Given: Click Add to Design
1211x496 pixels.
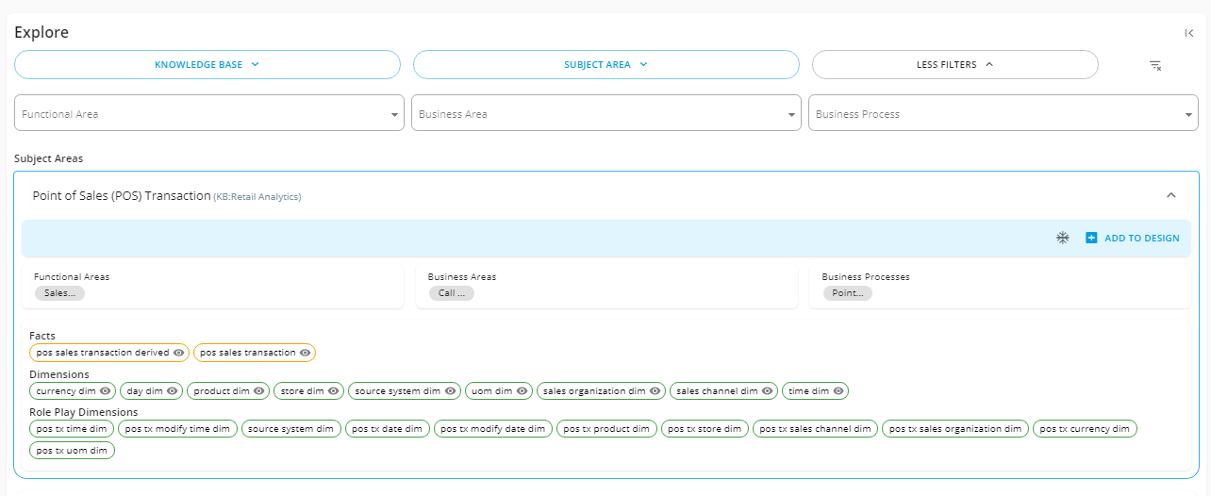Looking at the screenshot, I should tap(1133, 238).
